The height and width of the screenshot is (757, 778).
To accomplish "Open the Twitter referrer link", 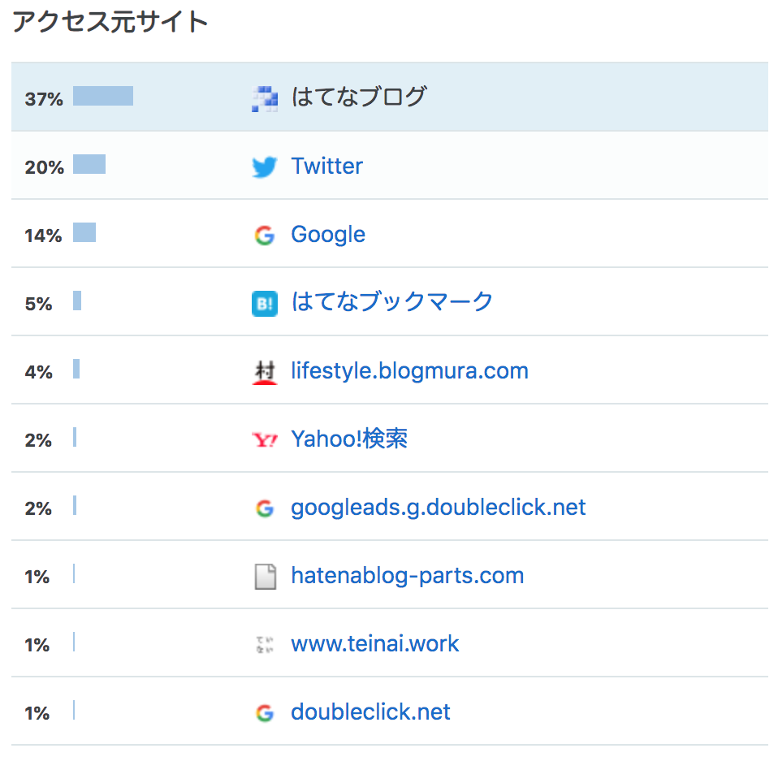I will [x=326, y=166].
